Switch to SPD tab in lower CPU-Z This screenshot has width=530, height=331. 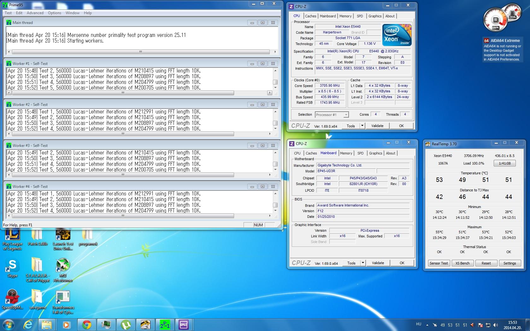pyautogui.click(x=361, y=153)
